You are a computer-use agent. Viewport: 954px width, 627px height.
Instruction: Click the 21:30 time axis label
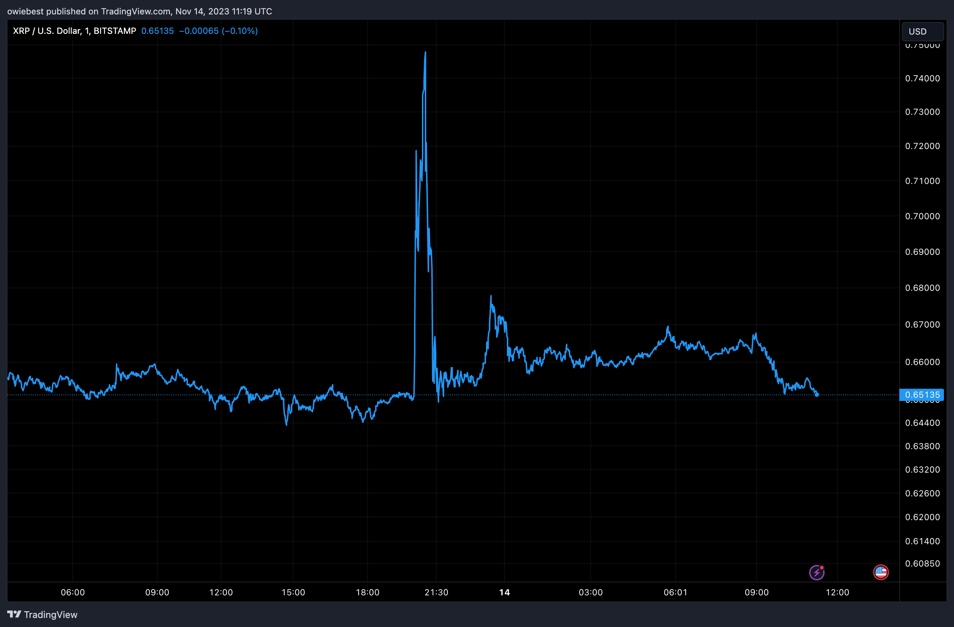click(436, 592)
